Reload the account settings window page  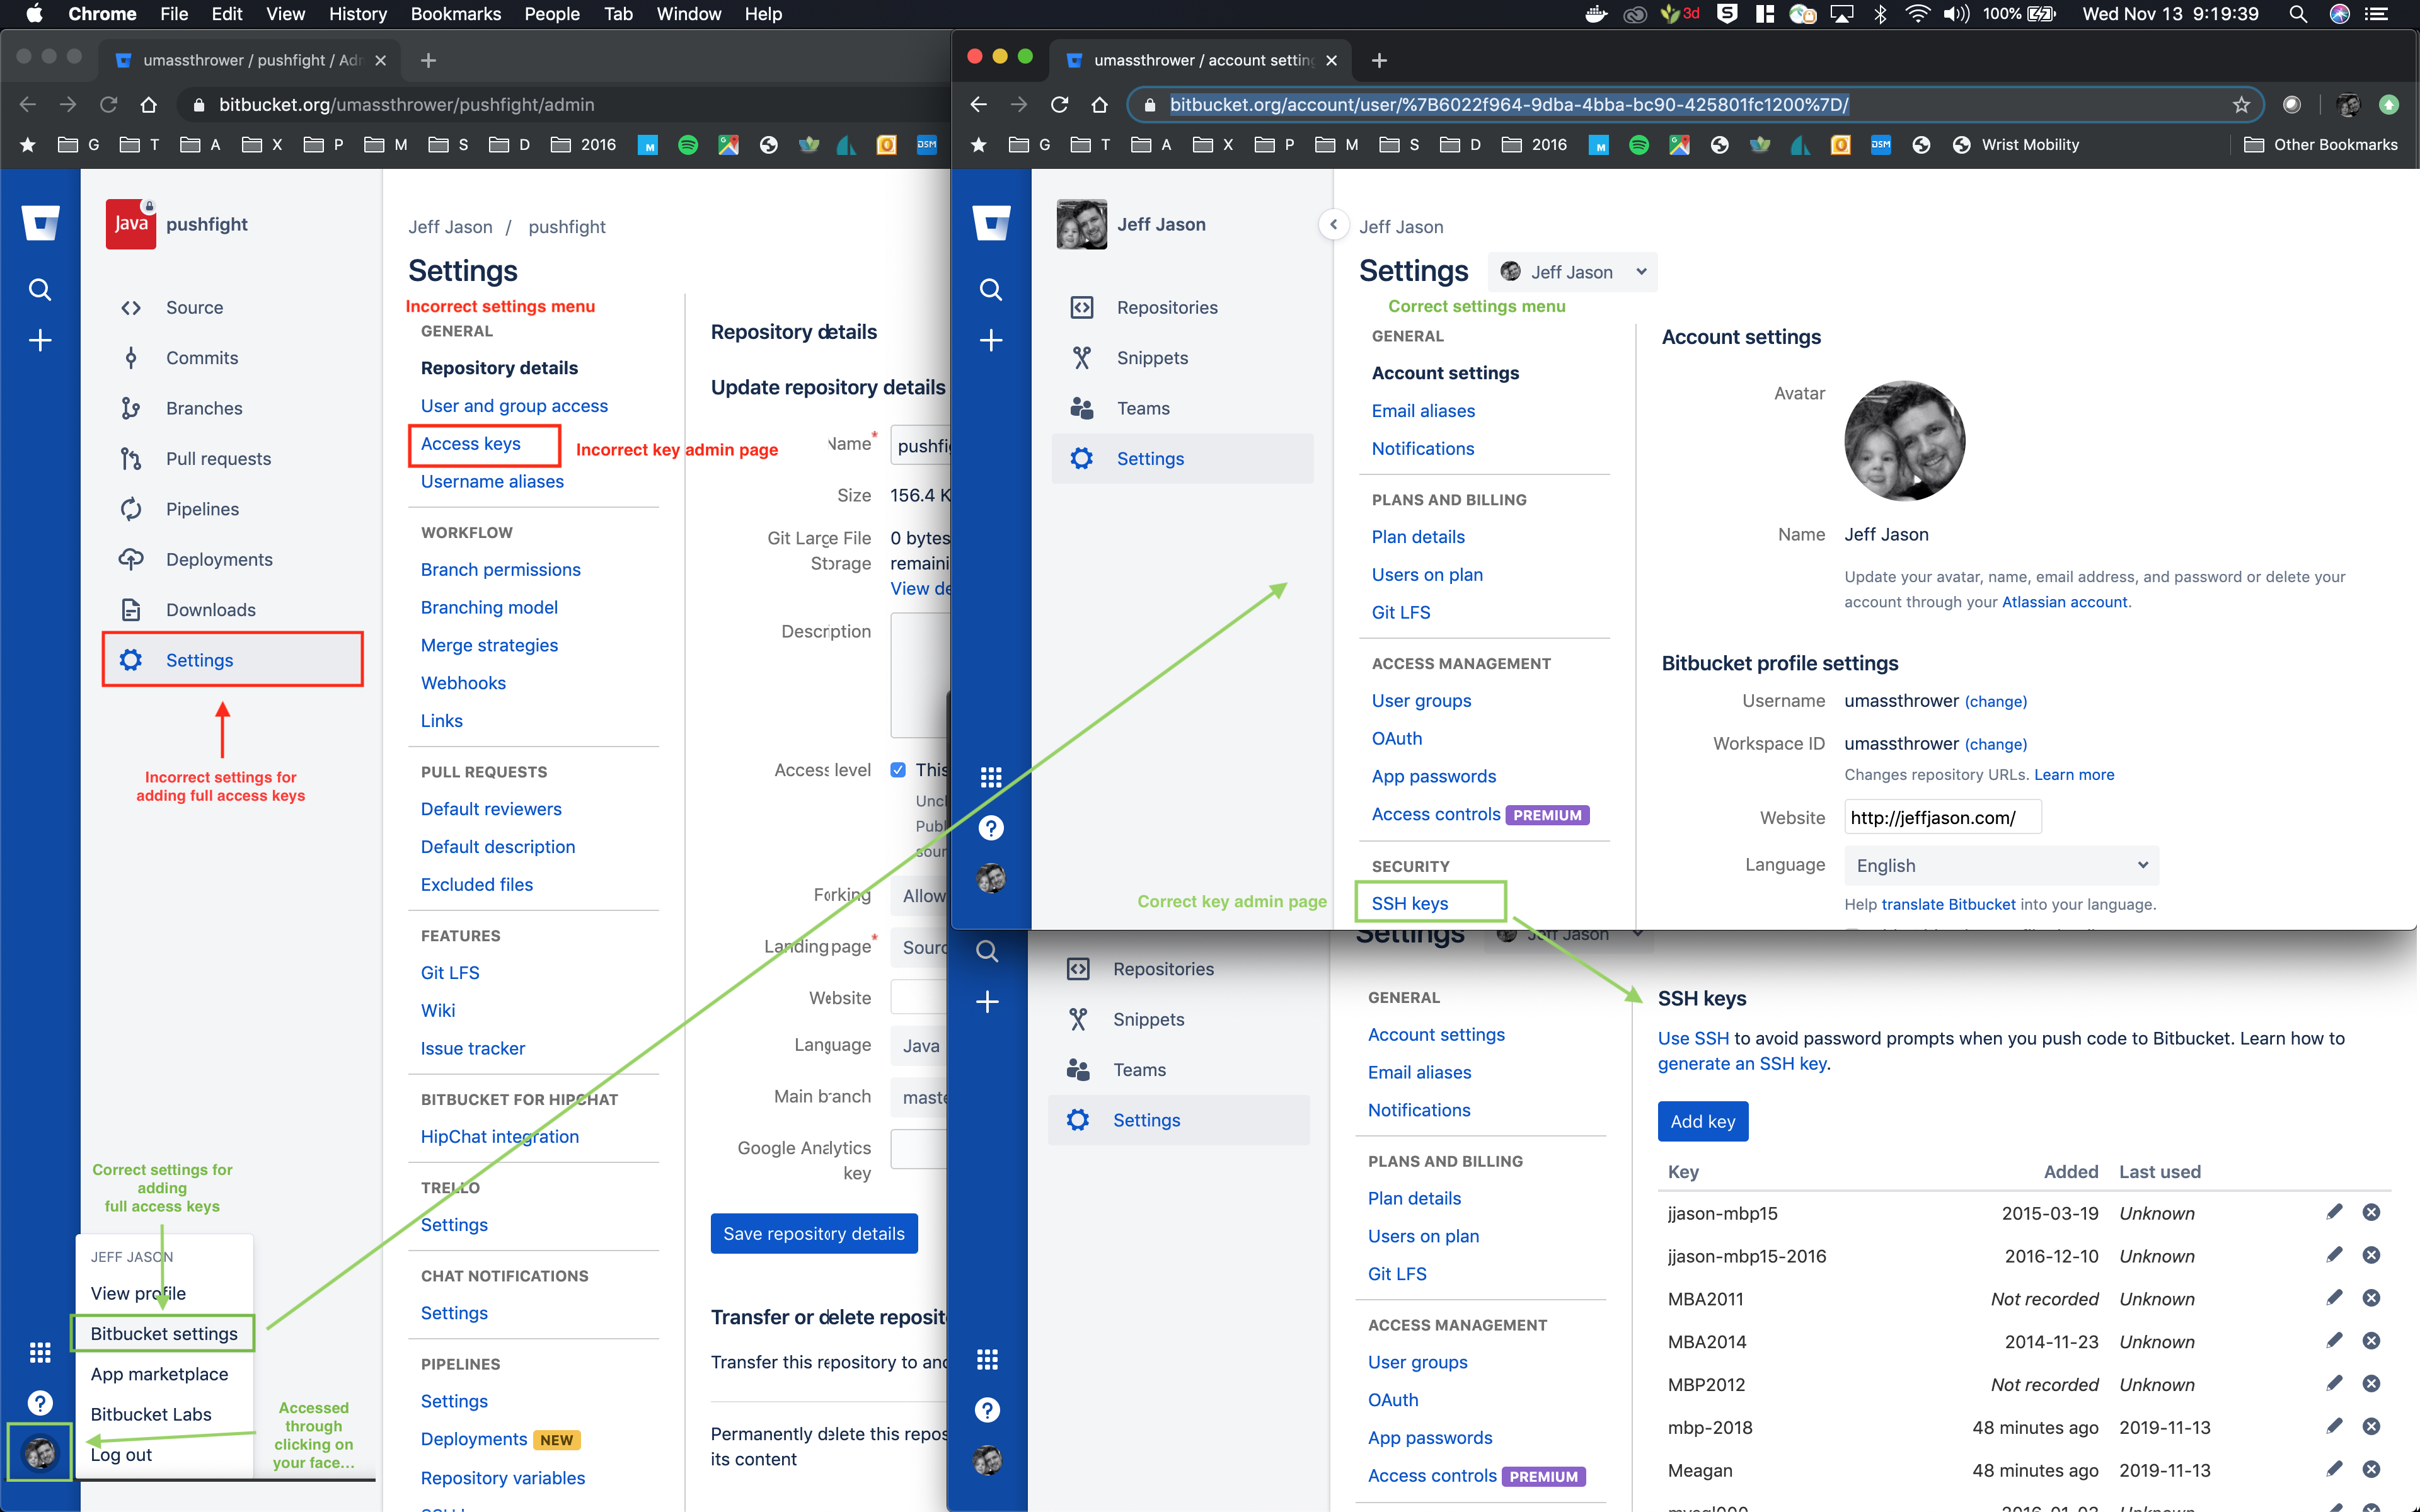coord(1059,105)
